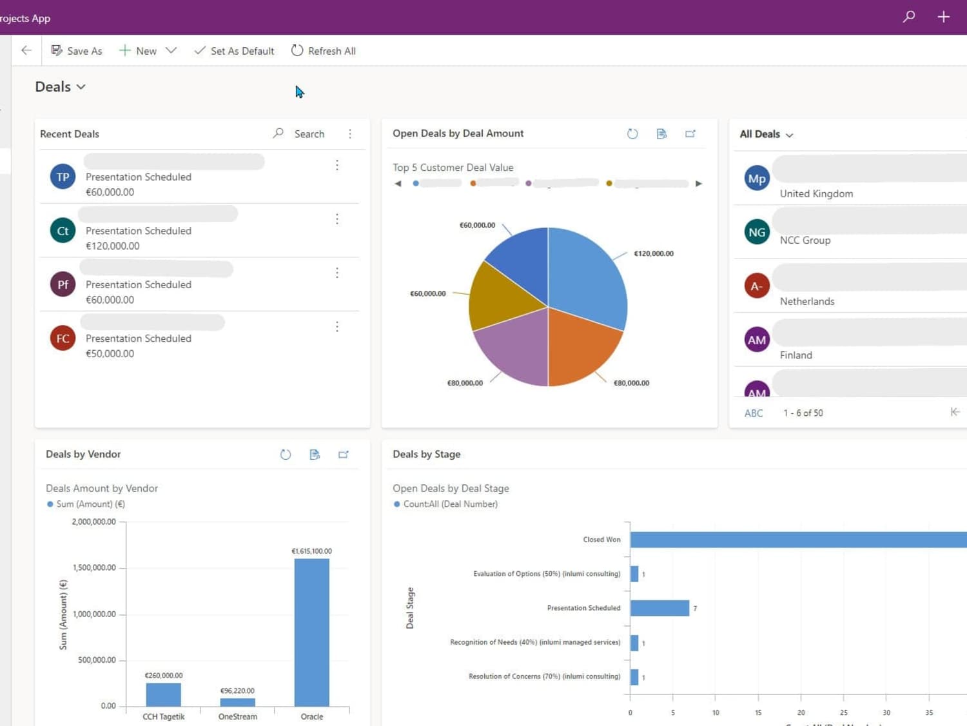Open options menu for the €120,000.00 deal

pos(337,219)
